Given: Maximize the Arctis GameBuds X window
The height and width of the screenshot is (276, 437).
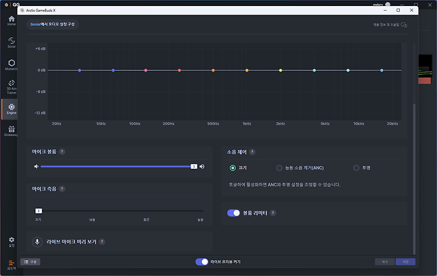Looking at the screenshot, I should point(398,11).
